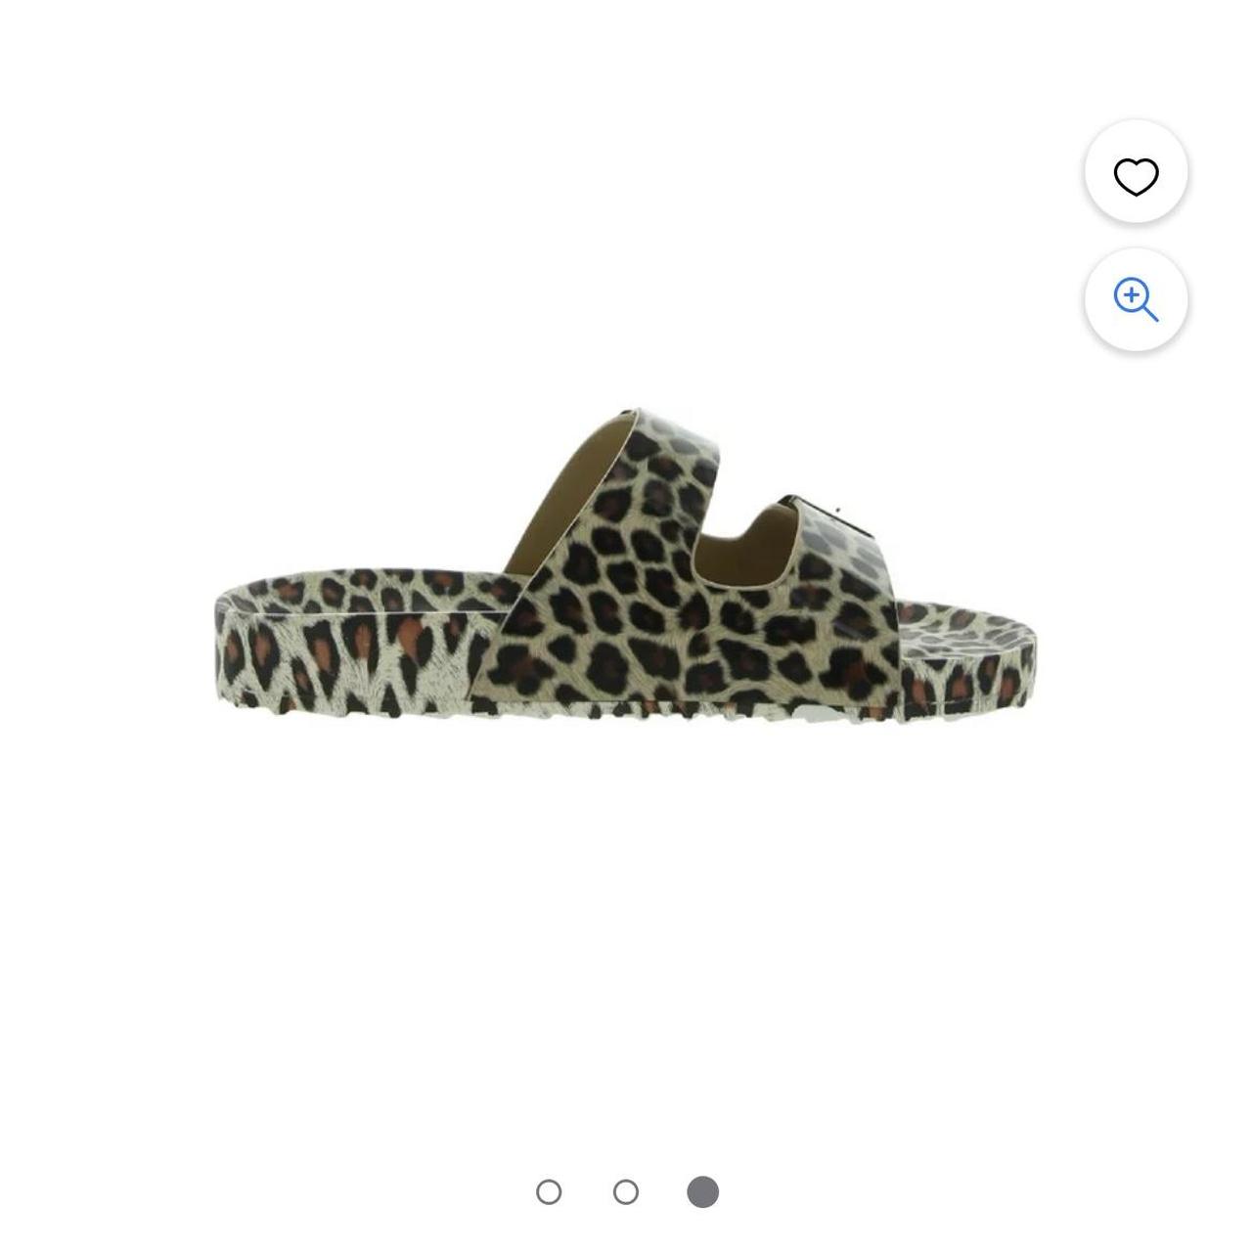1252x1252 pixels.
Task: Go to image two using center hollow dot
Action: [x=626, y=1192]
